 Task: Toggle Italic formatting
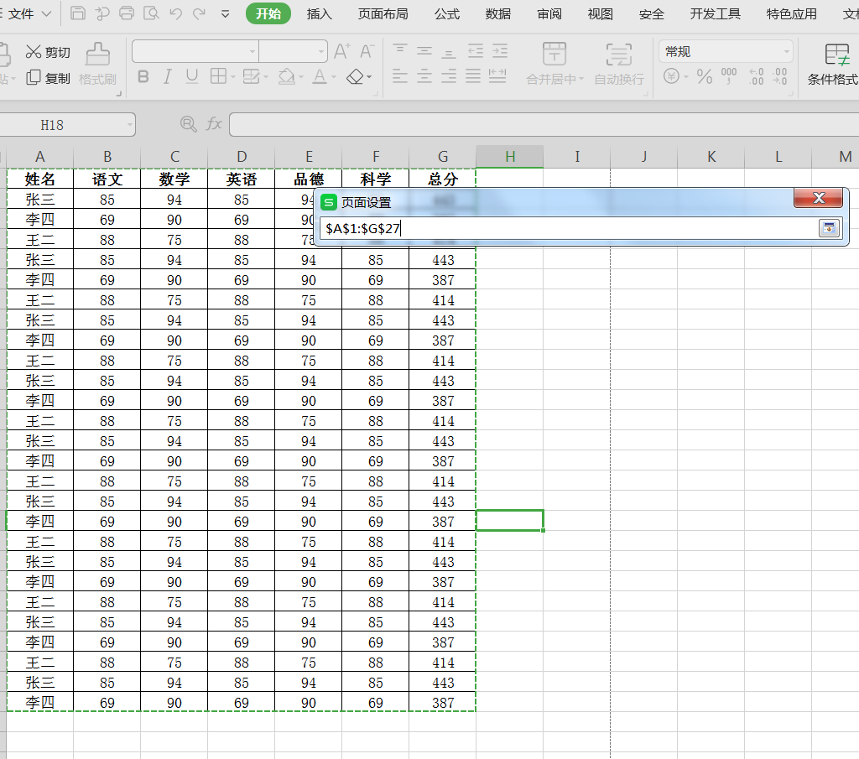click(168, 76)
